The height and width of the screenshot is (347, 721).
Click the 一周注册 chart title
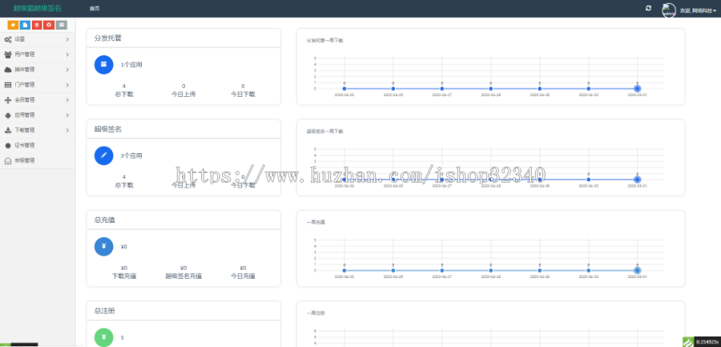click(316, 313)
